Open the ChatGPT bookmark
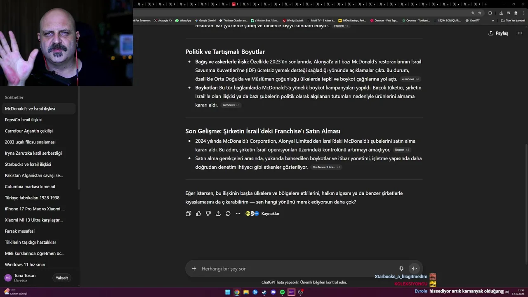 (x=472, y=20)
